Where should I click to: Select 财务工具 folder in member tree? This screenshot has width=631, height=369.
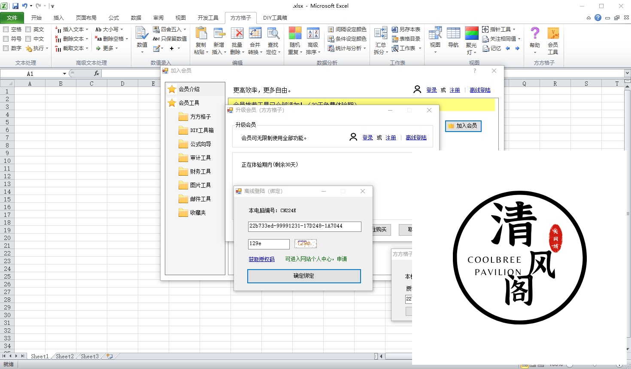[195, 171]
